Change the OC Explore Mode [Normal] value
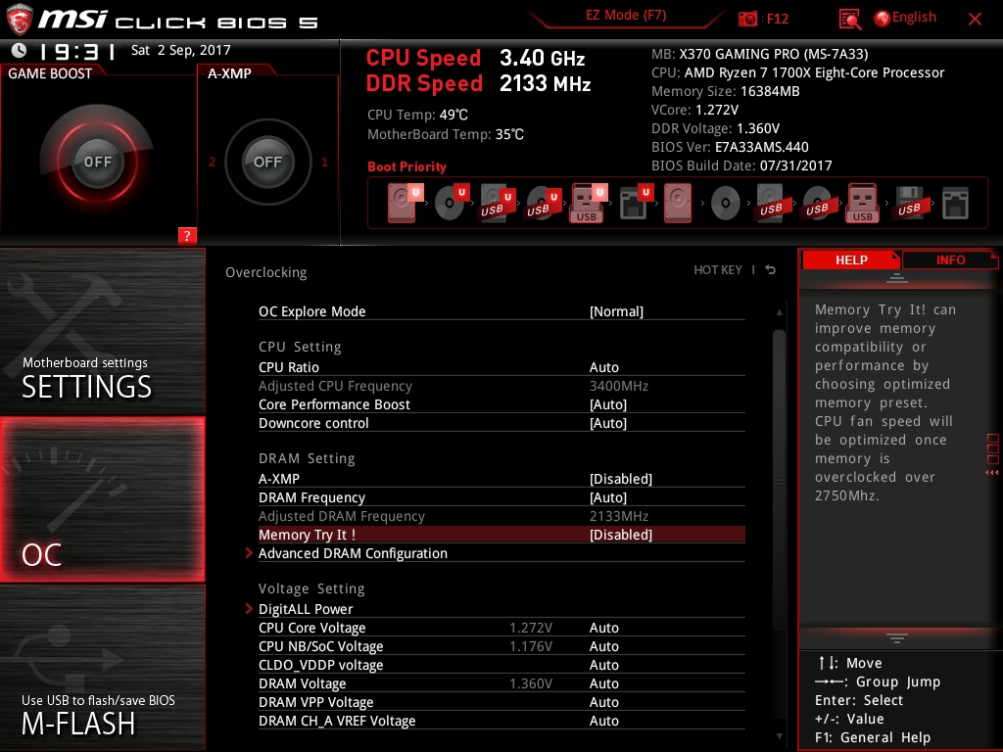The image size is (1003, 752). (x=616, y=311)
